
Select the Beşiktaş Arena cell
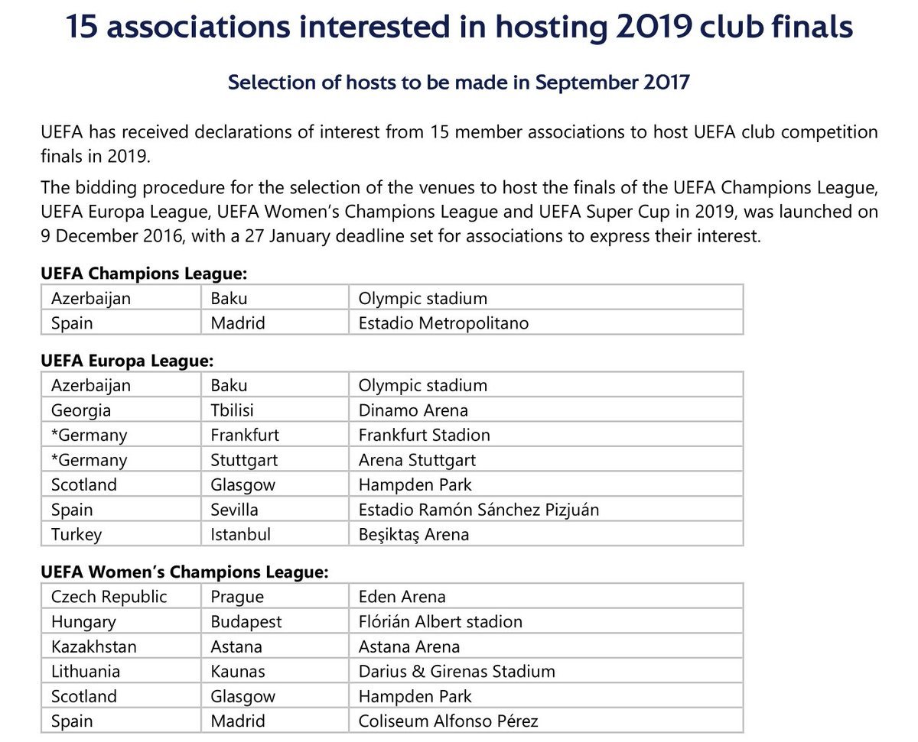546,534
